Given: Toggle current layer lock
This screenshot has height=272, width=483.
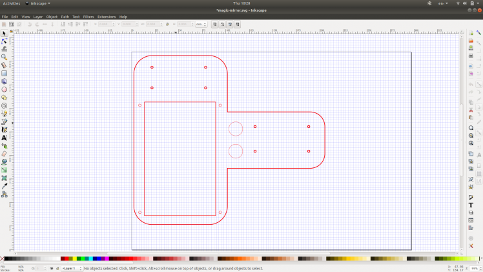Looking at the screenshot, I should pyautogui.click(x=57, y=268).
